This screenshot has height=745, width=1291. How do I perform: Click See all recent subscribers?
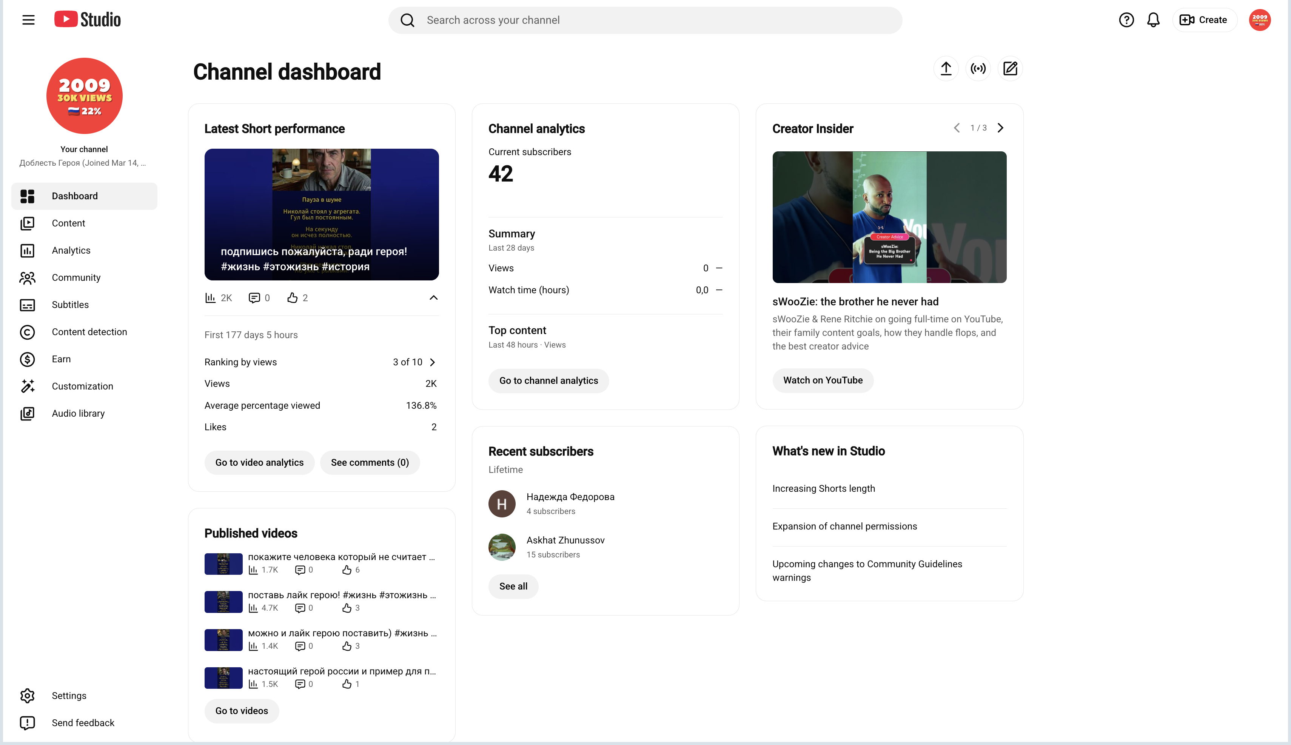point(513,586)
